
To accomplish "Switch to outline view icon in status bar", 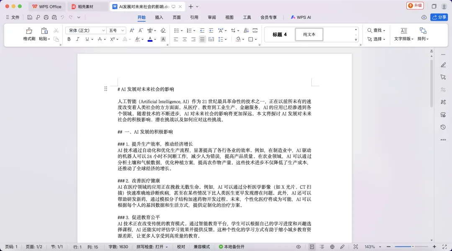I will tap(322, 247).
